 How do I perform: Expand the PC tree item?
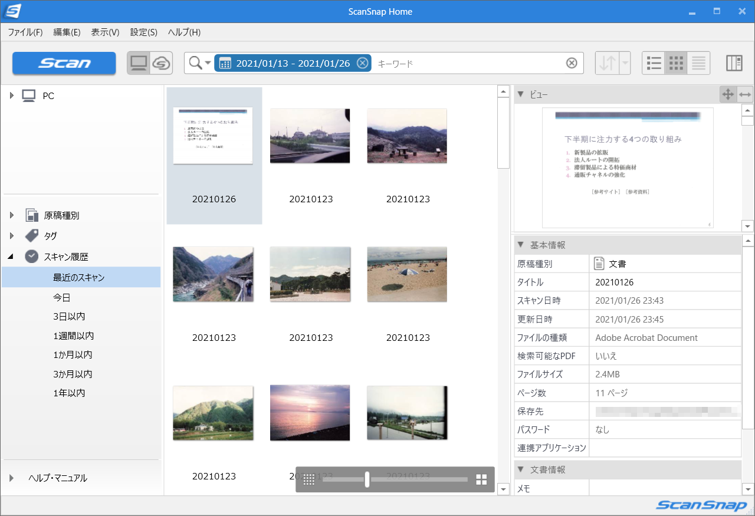pyautogui.click(x=12, y=96)
